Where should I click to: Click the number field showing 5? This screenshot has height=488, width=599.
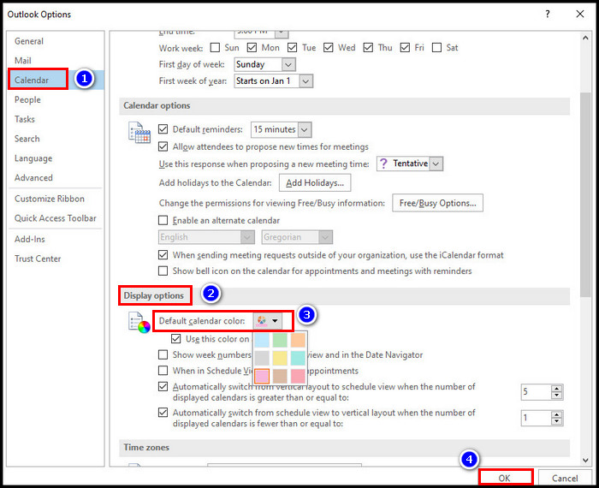pyautogui.click(x=537, y=392)
